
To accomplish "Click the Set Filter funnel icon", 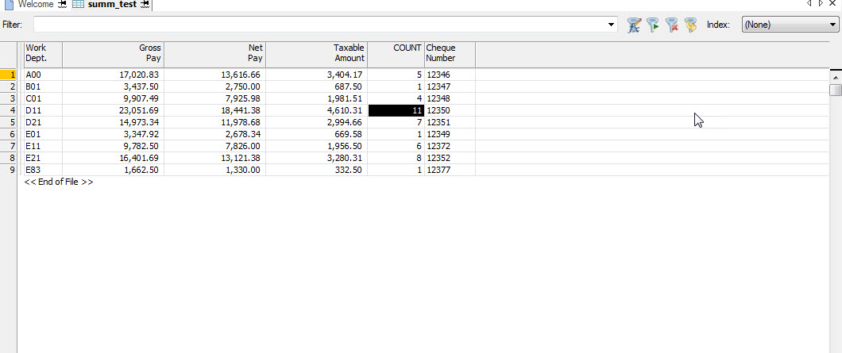I will pyautogui.click(x=653, y=25).
